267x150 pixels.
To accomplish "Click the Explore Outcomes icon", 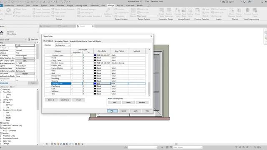I will (x=169, y=10).
